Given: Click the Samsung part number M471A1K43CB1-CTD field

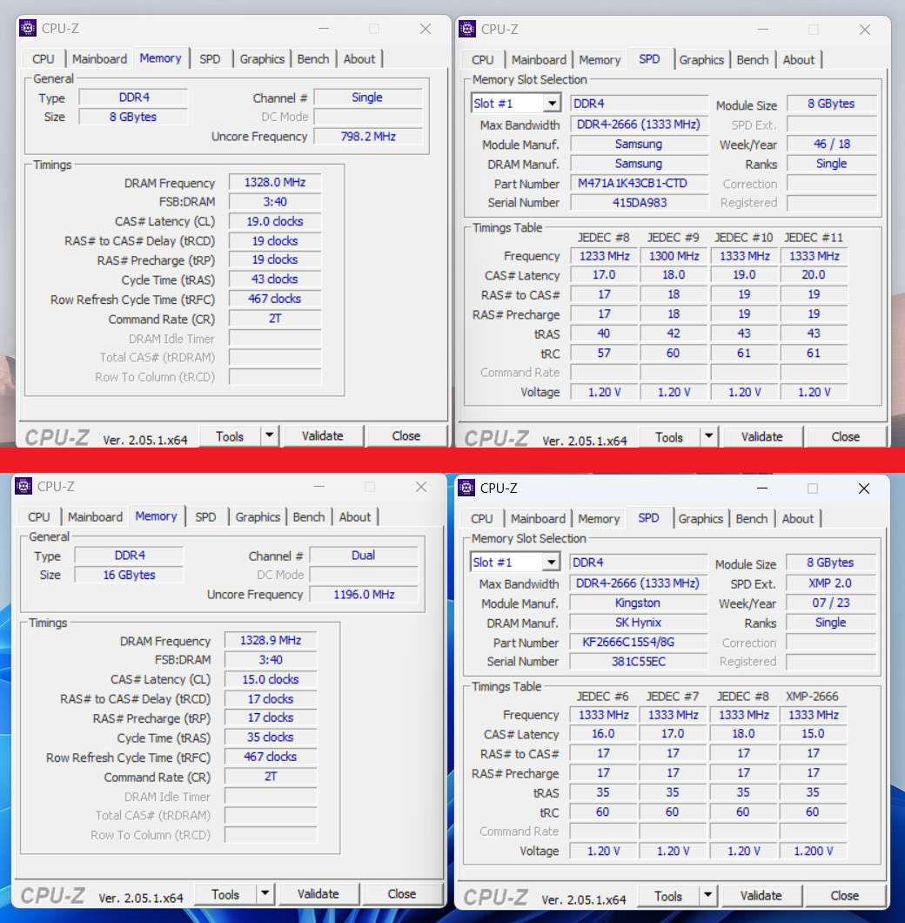Looking at the screenshot, I should pyautogui.click(x=639, y=184).
